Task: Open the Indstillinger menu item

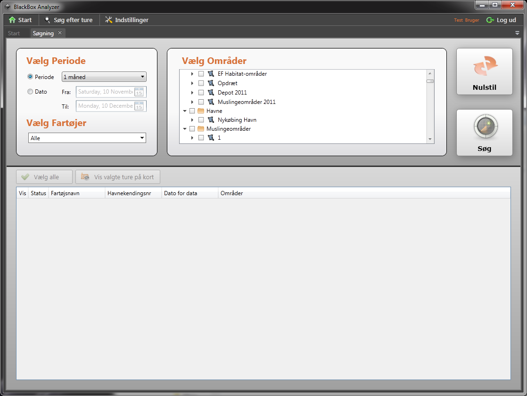Action: 127,20
